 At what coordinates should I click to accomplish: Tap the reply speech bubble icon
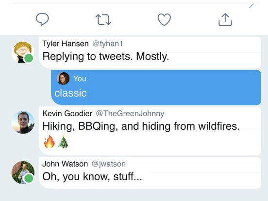42,19
